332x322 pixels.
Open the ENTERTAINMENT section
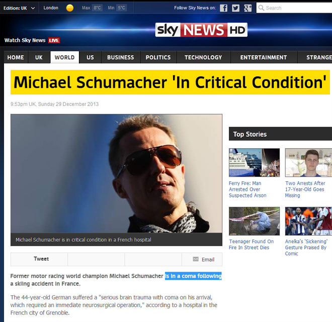click(264, 57)
